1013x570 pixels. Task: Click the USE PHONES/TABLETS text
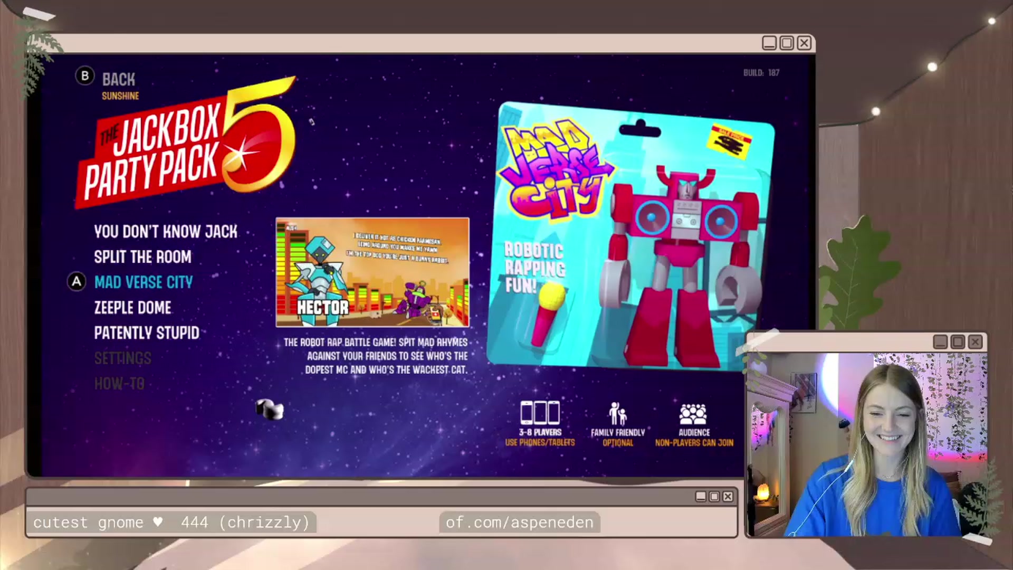click(x=540, y=443)
